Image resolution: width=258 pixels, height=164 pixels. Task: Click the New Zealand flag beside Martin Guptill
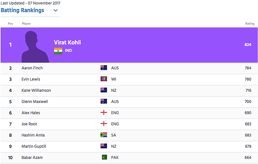pyautogui.click(x=104, y=146)
